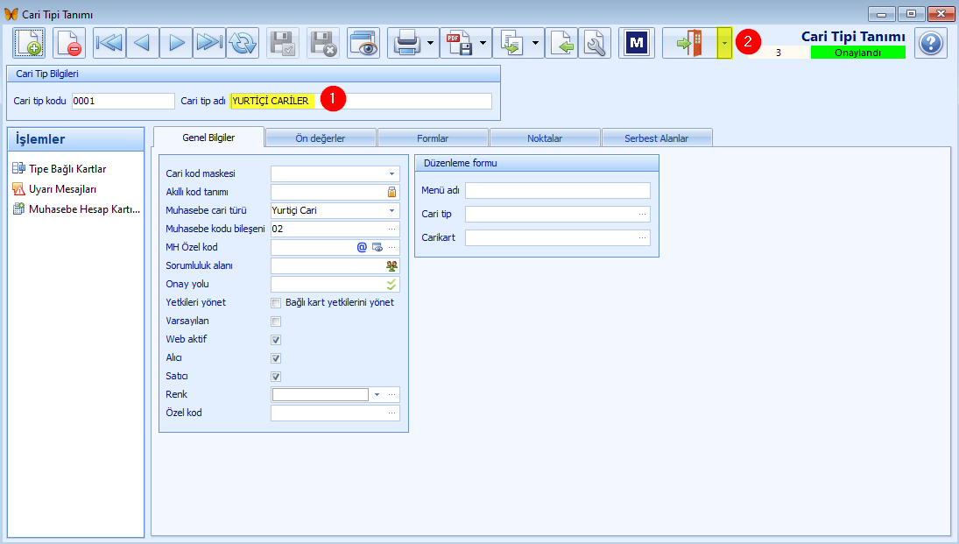Click the Renk color swatch box
This screenshot has width=959, height=544.
coord(321,395)
